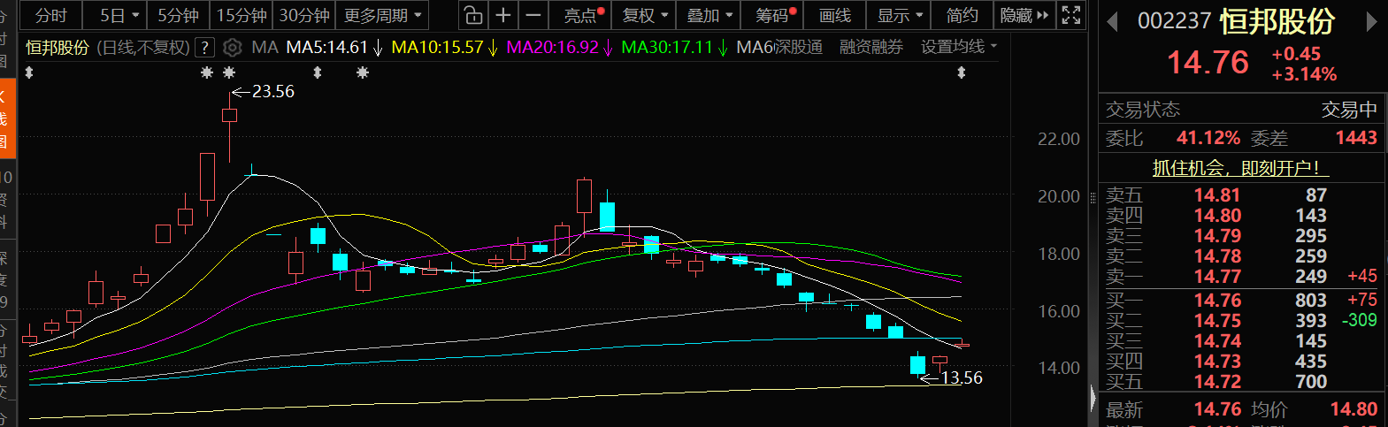
Task: Click stock name 恒邦股份 in header
Action: tap(1277, 21)
